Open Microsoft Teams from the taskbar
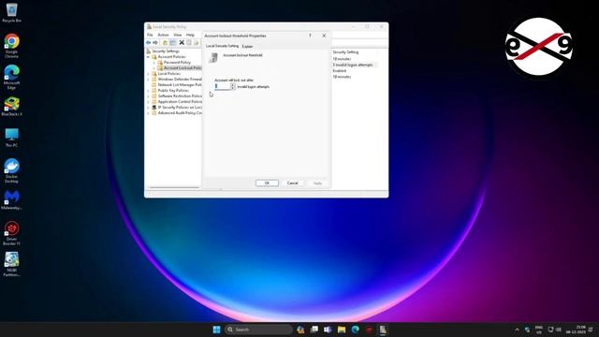This screenshot has height=337, width=599. point(328,330)
